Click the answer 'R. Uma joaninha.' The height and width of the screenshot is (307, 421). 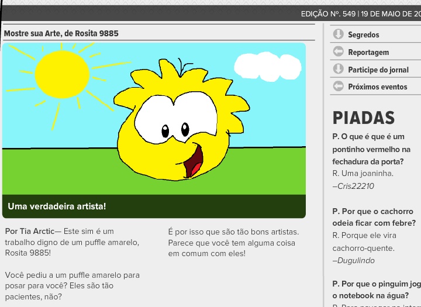point(363,174)
